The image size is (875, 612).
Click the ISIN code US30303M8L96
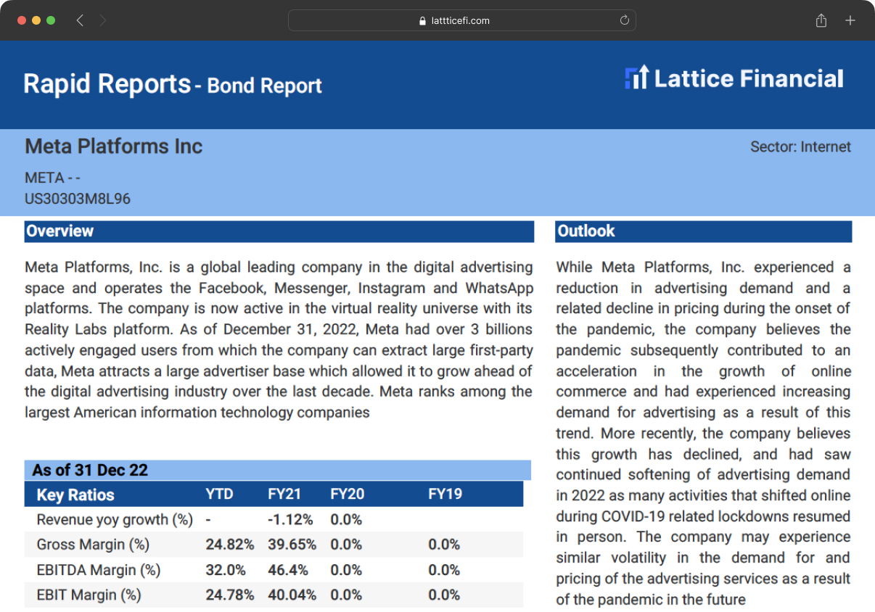pyautogui.click(x=78, y=199)
